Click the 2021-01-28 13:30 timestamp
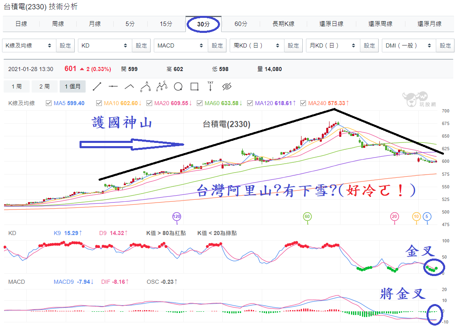 31,69
